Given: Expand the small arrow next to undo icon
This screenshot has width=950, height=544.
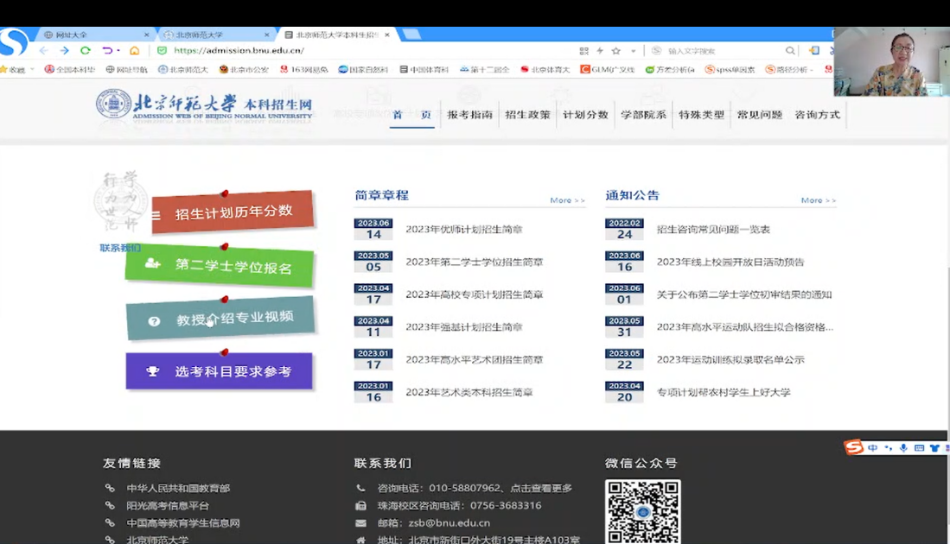Looking at the screenshot, I should click(118, 50).
